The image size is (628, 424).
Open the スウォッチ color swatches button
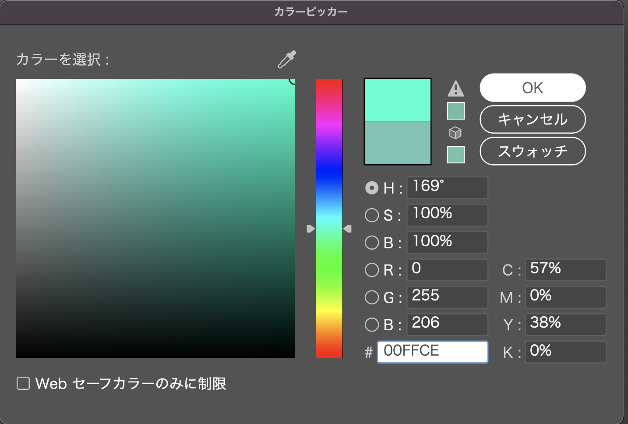533,151
